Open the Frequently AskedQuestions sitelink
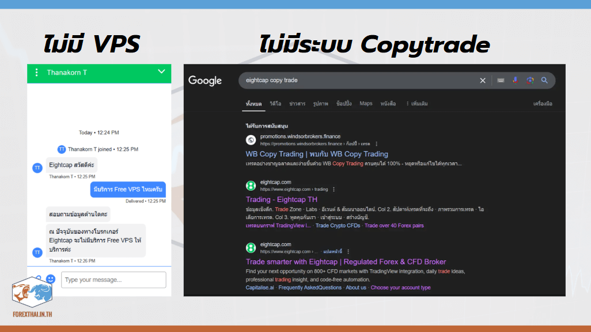This screenshot has height=332, width=591. (x=310, y=288)
